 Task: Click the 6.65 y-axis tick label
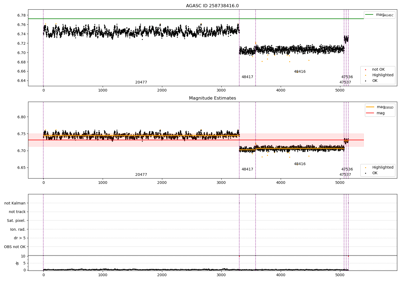pyautogui.click(x=22, y=168)
